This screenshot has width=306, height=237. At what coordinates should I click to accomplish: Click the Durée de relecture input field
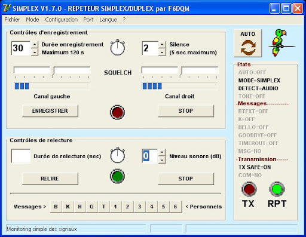click(21, 156)
